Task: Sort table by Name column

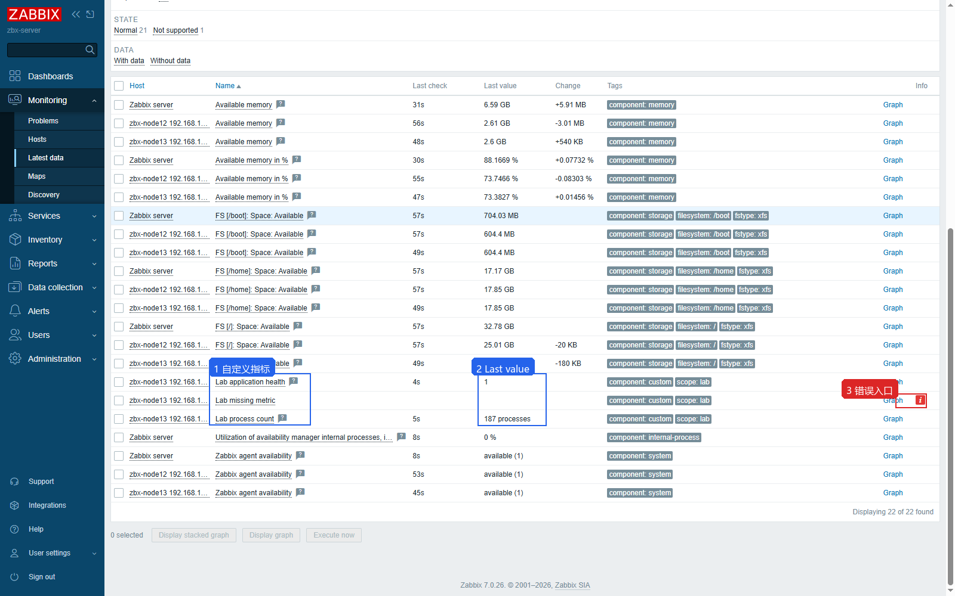Action: [x=228, y=86]
